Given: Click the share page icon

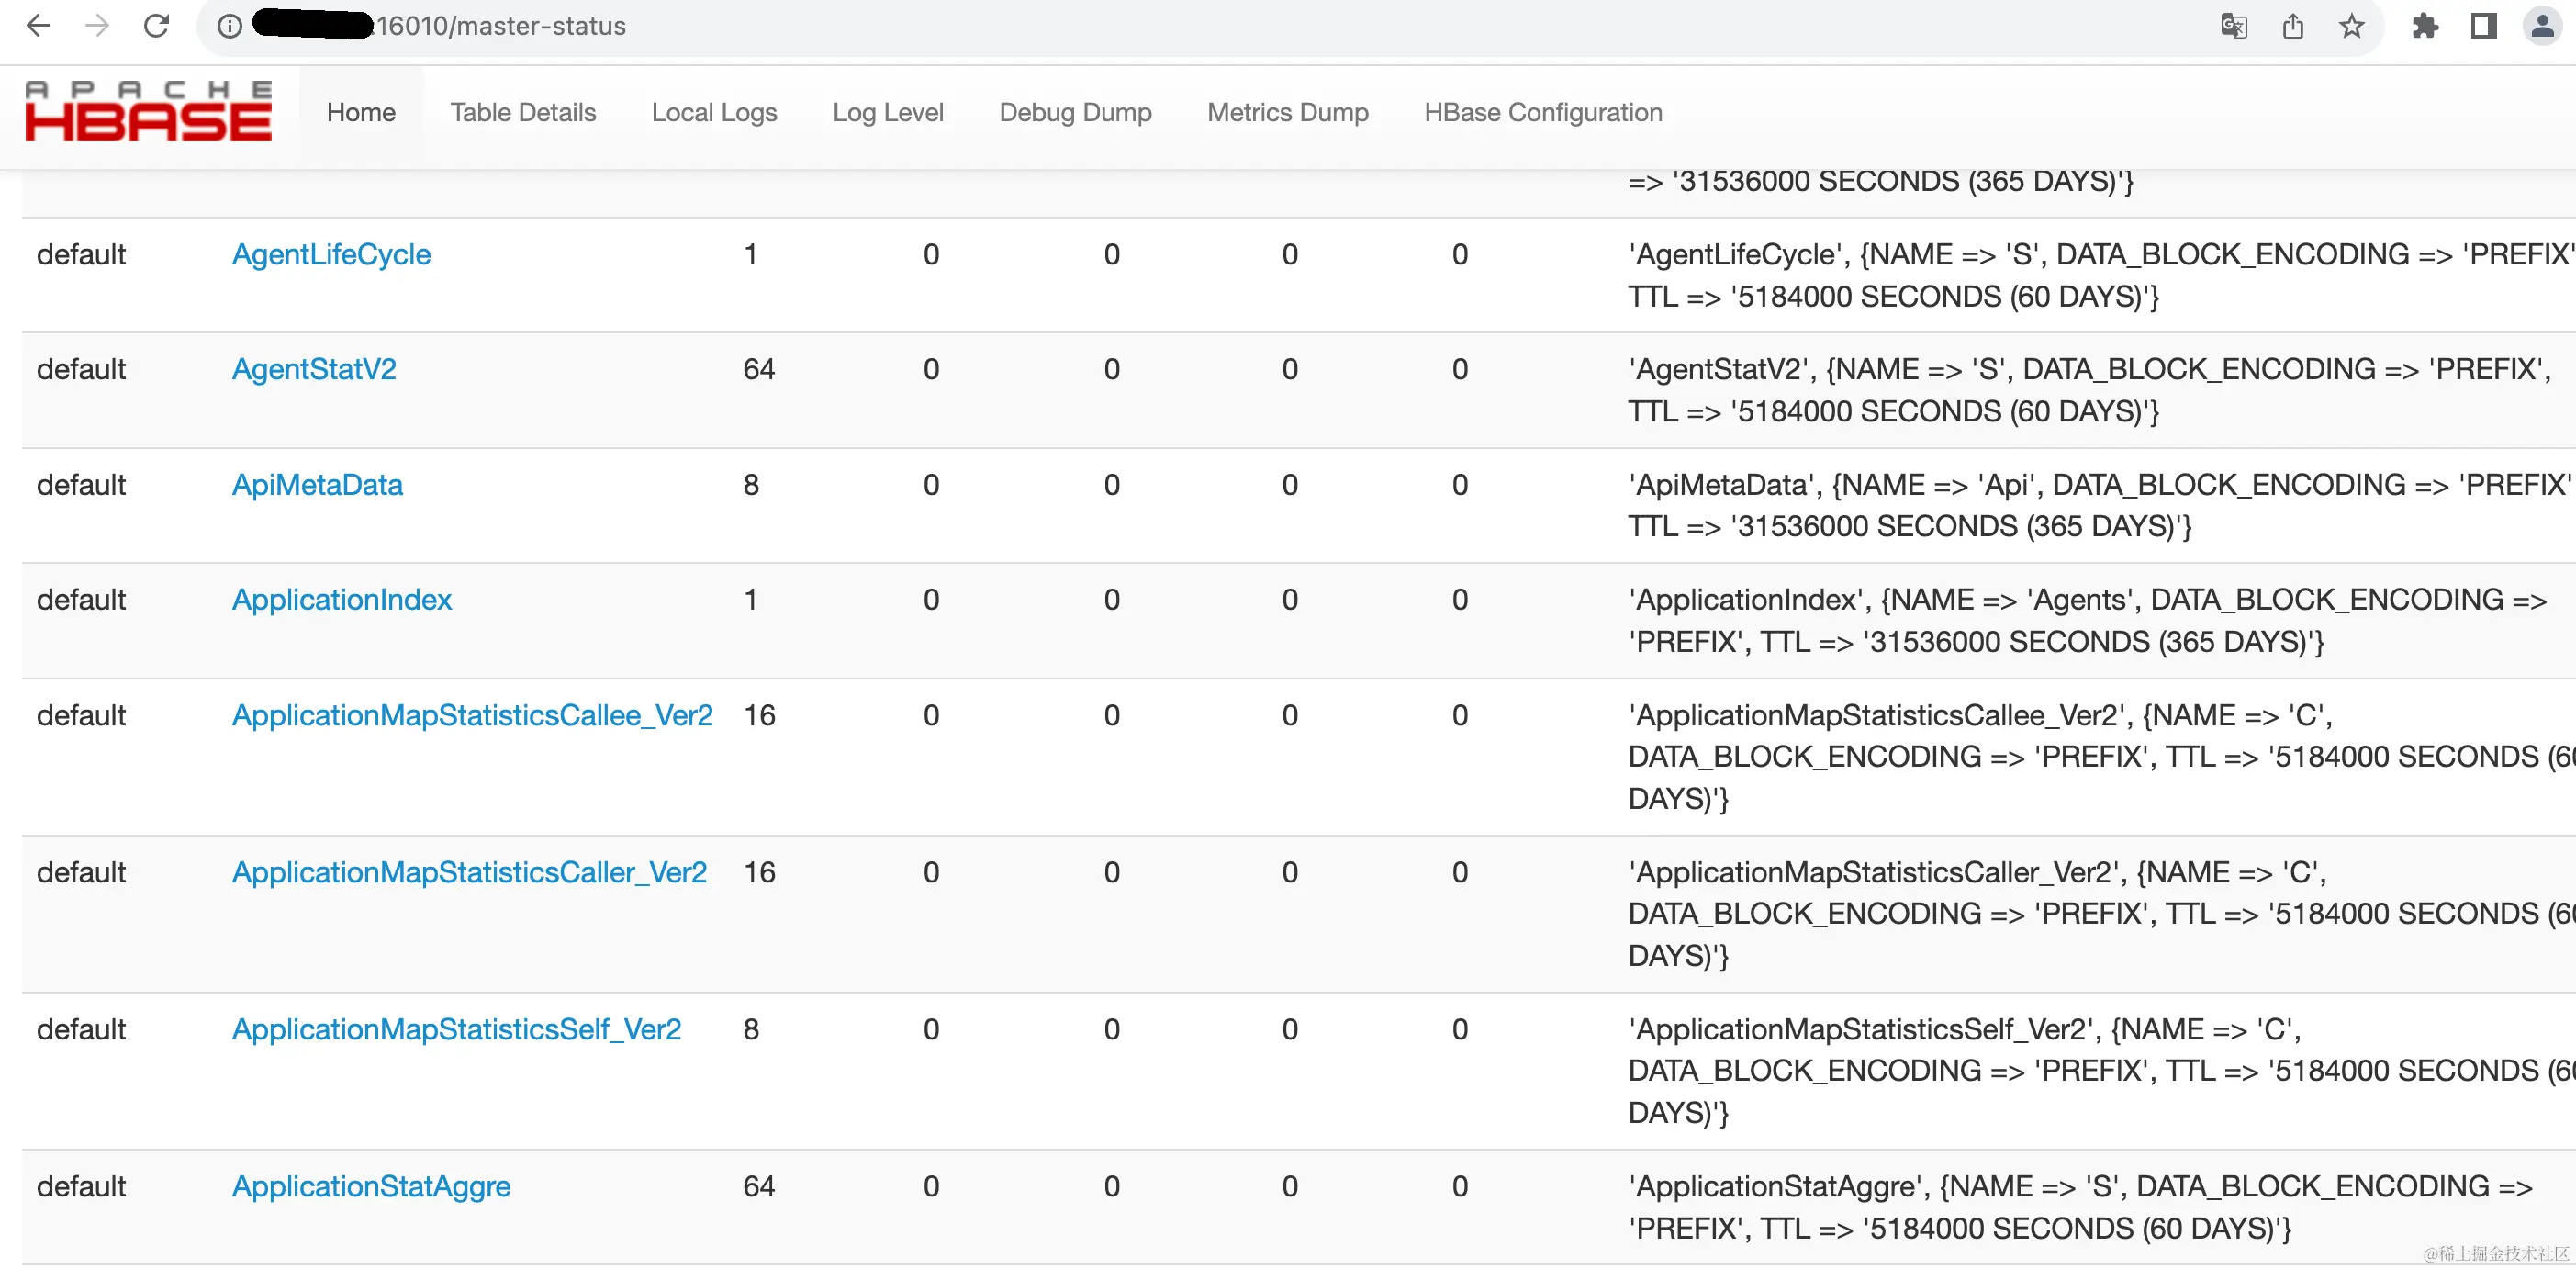Looking at the screenshot, I should pos(2293,26).
